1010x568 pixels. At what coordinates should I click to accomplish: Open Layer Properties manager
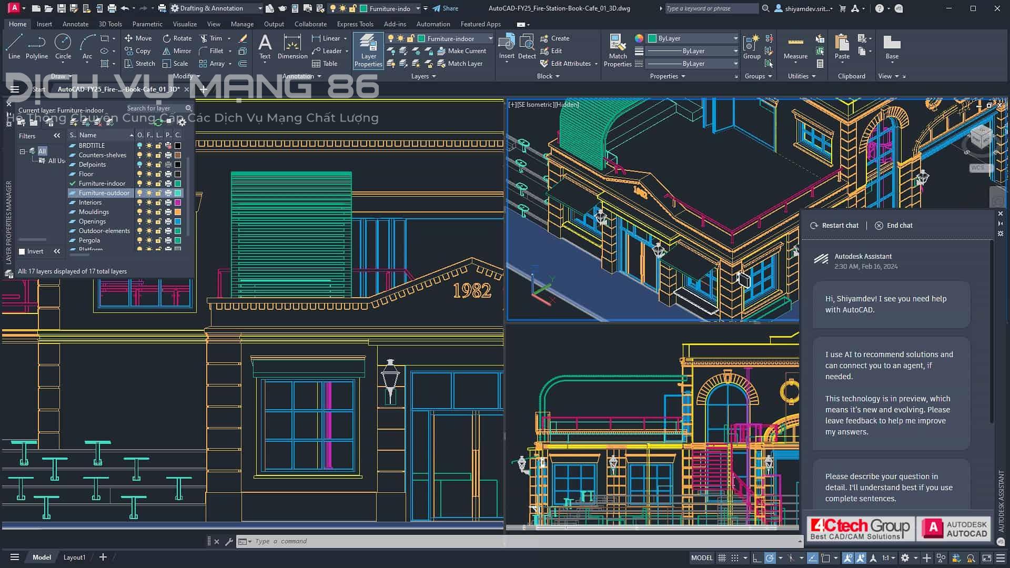click(368, 50)
